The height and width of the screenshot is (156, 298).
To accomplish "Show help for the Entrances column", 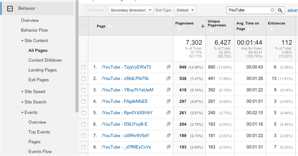I will pos(272,29).
